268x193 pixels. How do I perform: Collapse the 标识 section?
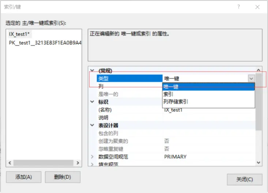pos(92,102)
